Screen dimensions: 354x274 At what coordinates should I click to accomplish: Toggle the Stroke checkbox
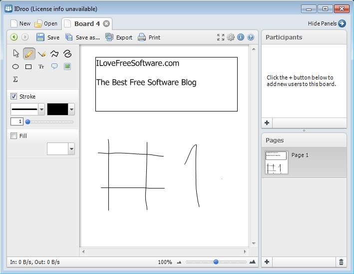tap(13, 96)
